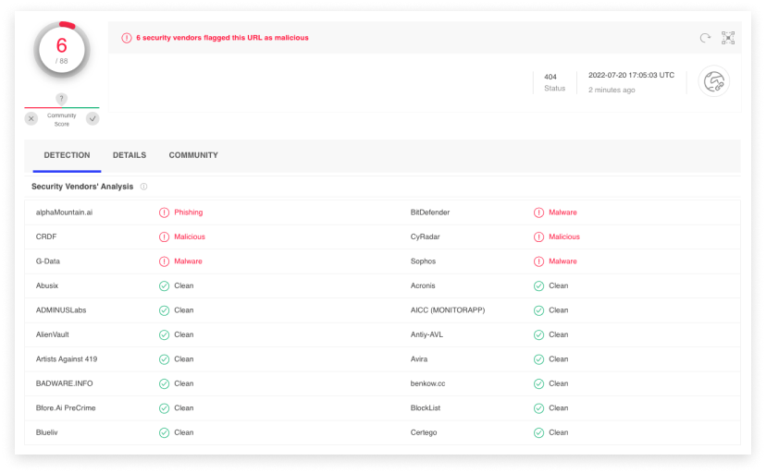Click the community score red-green bar
The height and width of the screenshot is (473, 766).
[62, 107]
